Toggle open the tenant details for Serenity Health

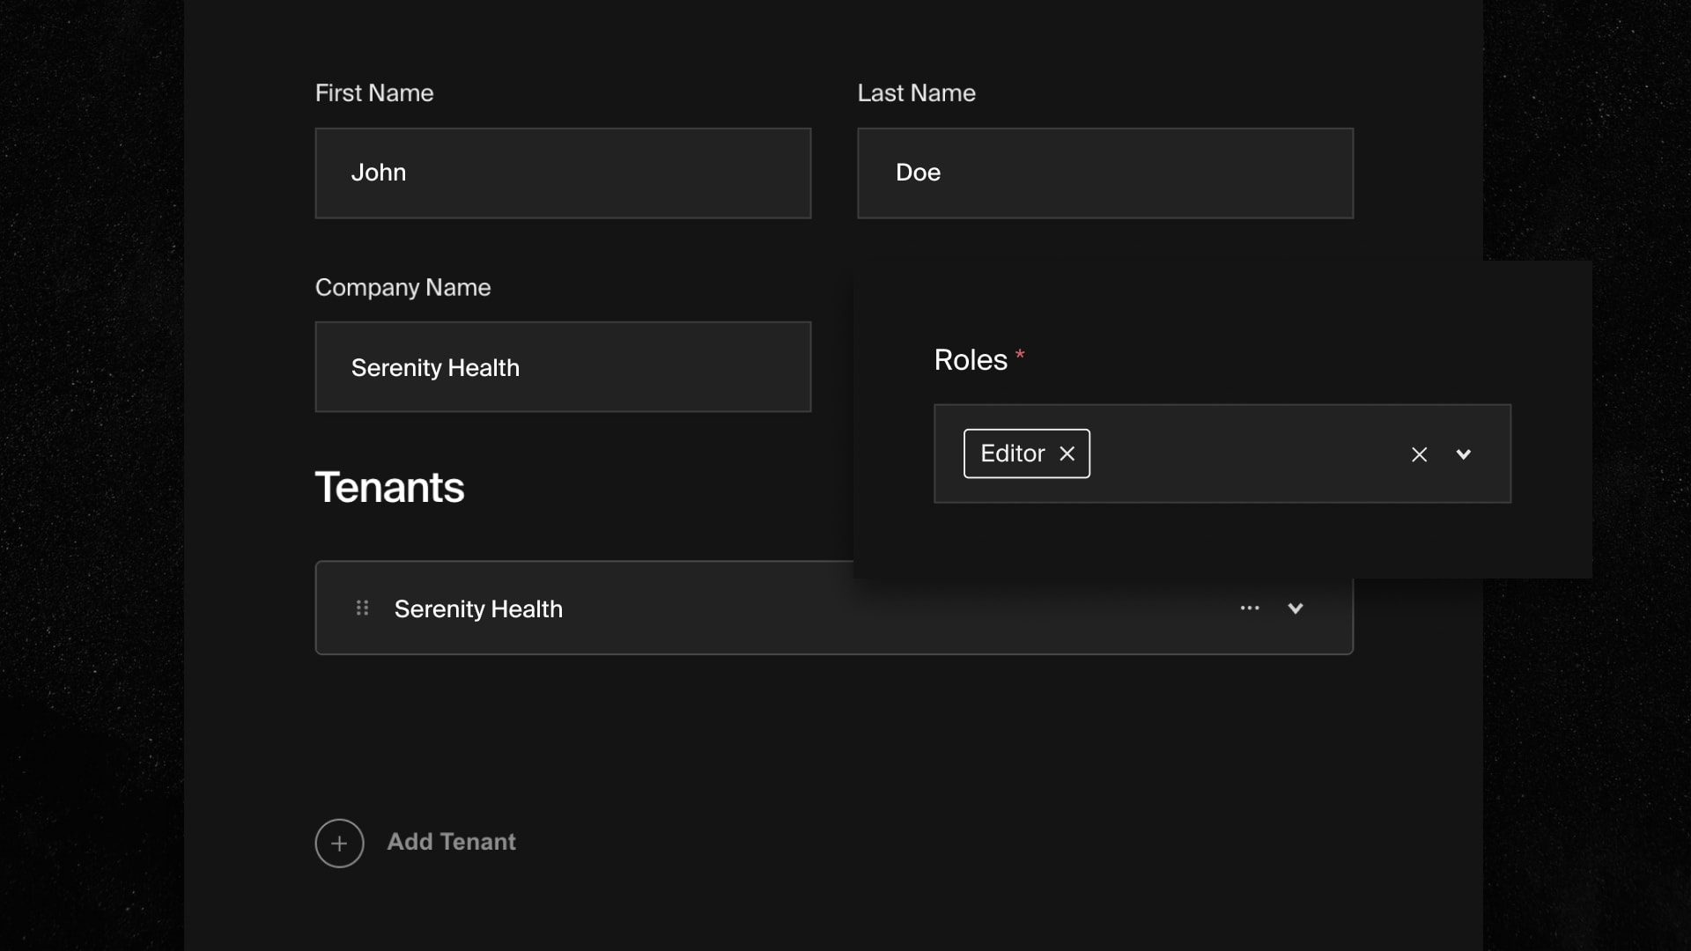click(1295, 608)
